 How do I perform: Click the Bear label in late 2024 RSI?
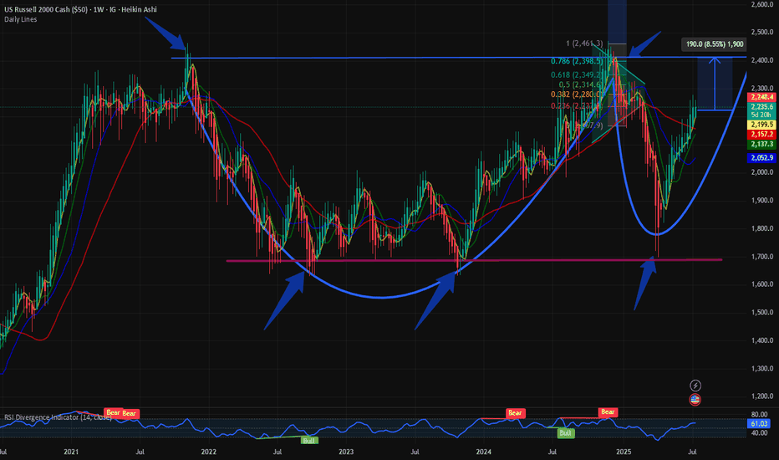608,411
